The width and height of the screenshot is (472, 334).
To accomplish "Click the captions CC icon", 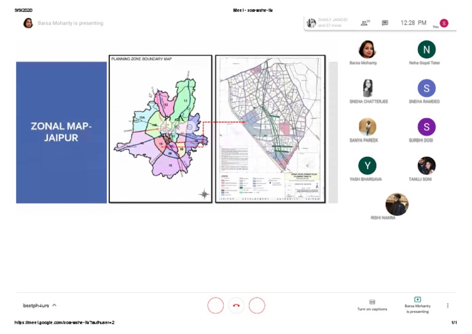I will (372, 302).
